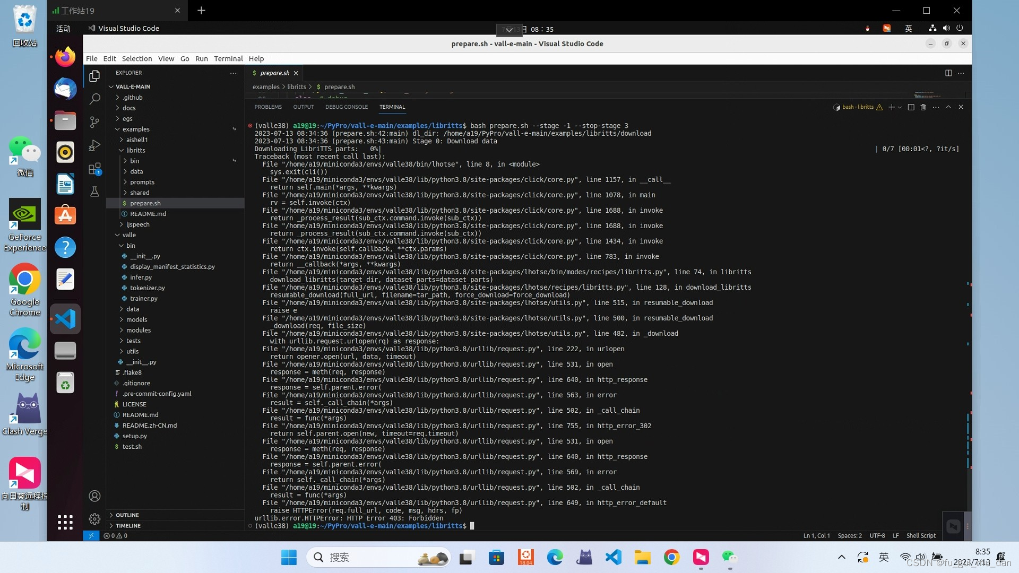Open Terminal menu
This screenshot has width=1019, height=573.
pyautogui.click(x=228, y=59)
